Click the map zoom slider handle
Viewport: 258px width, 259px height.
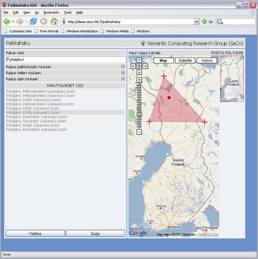[x=139, y=114]
